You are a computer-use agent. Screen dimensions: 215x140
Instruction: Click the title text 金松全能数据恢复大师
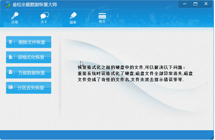(35, 5)
